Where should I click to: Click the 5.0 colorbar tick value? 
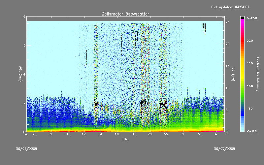point(250,109)
